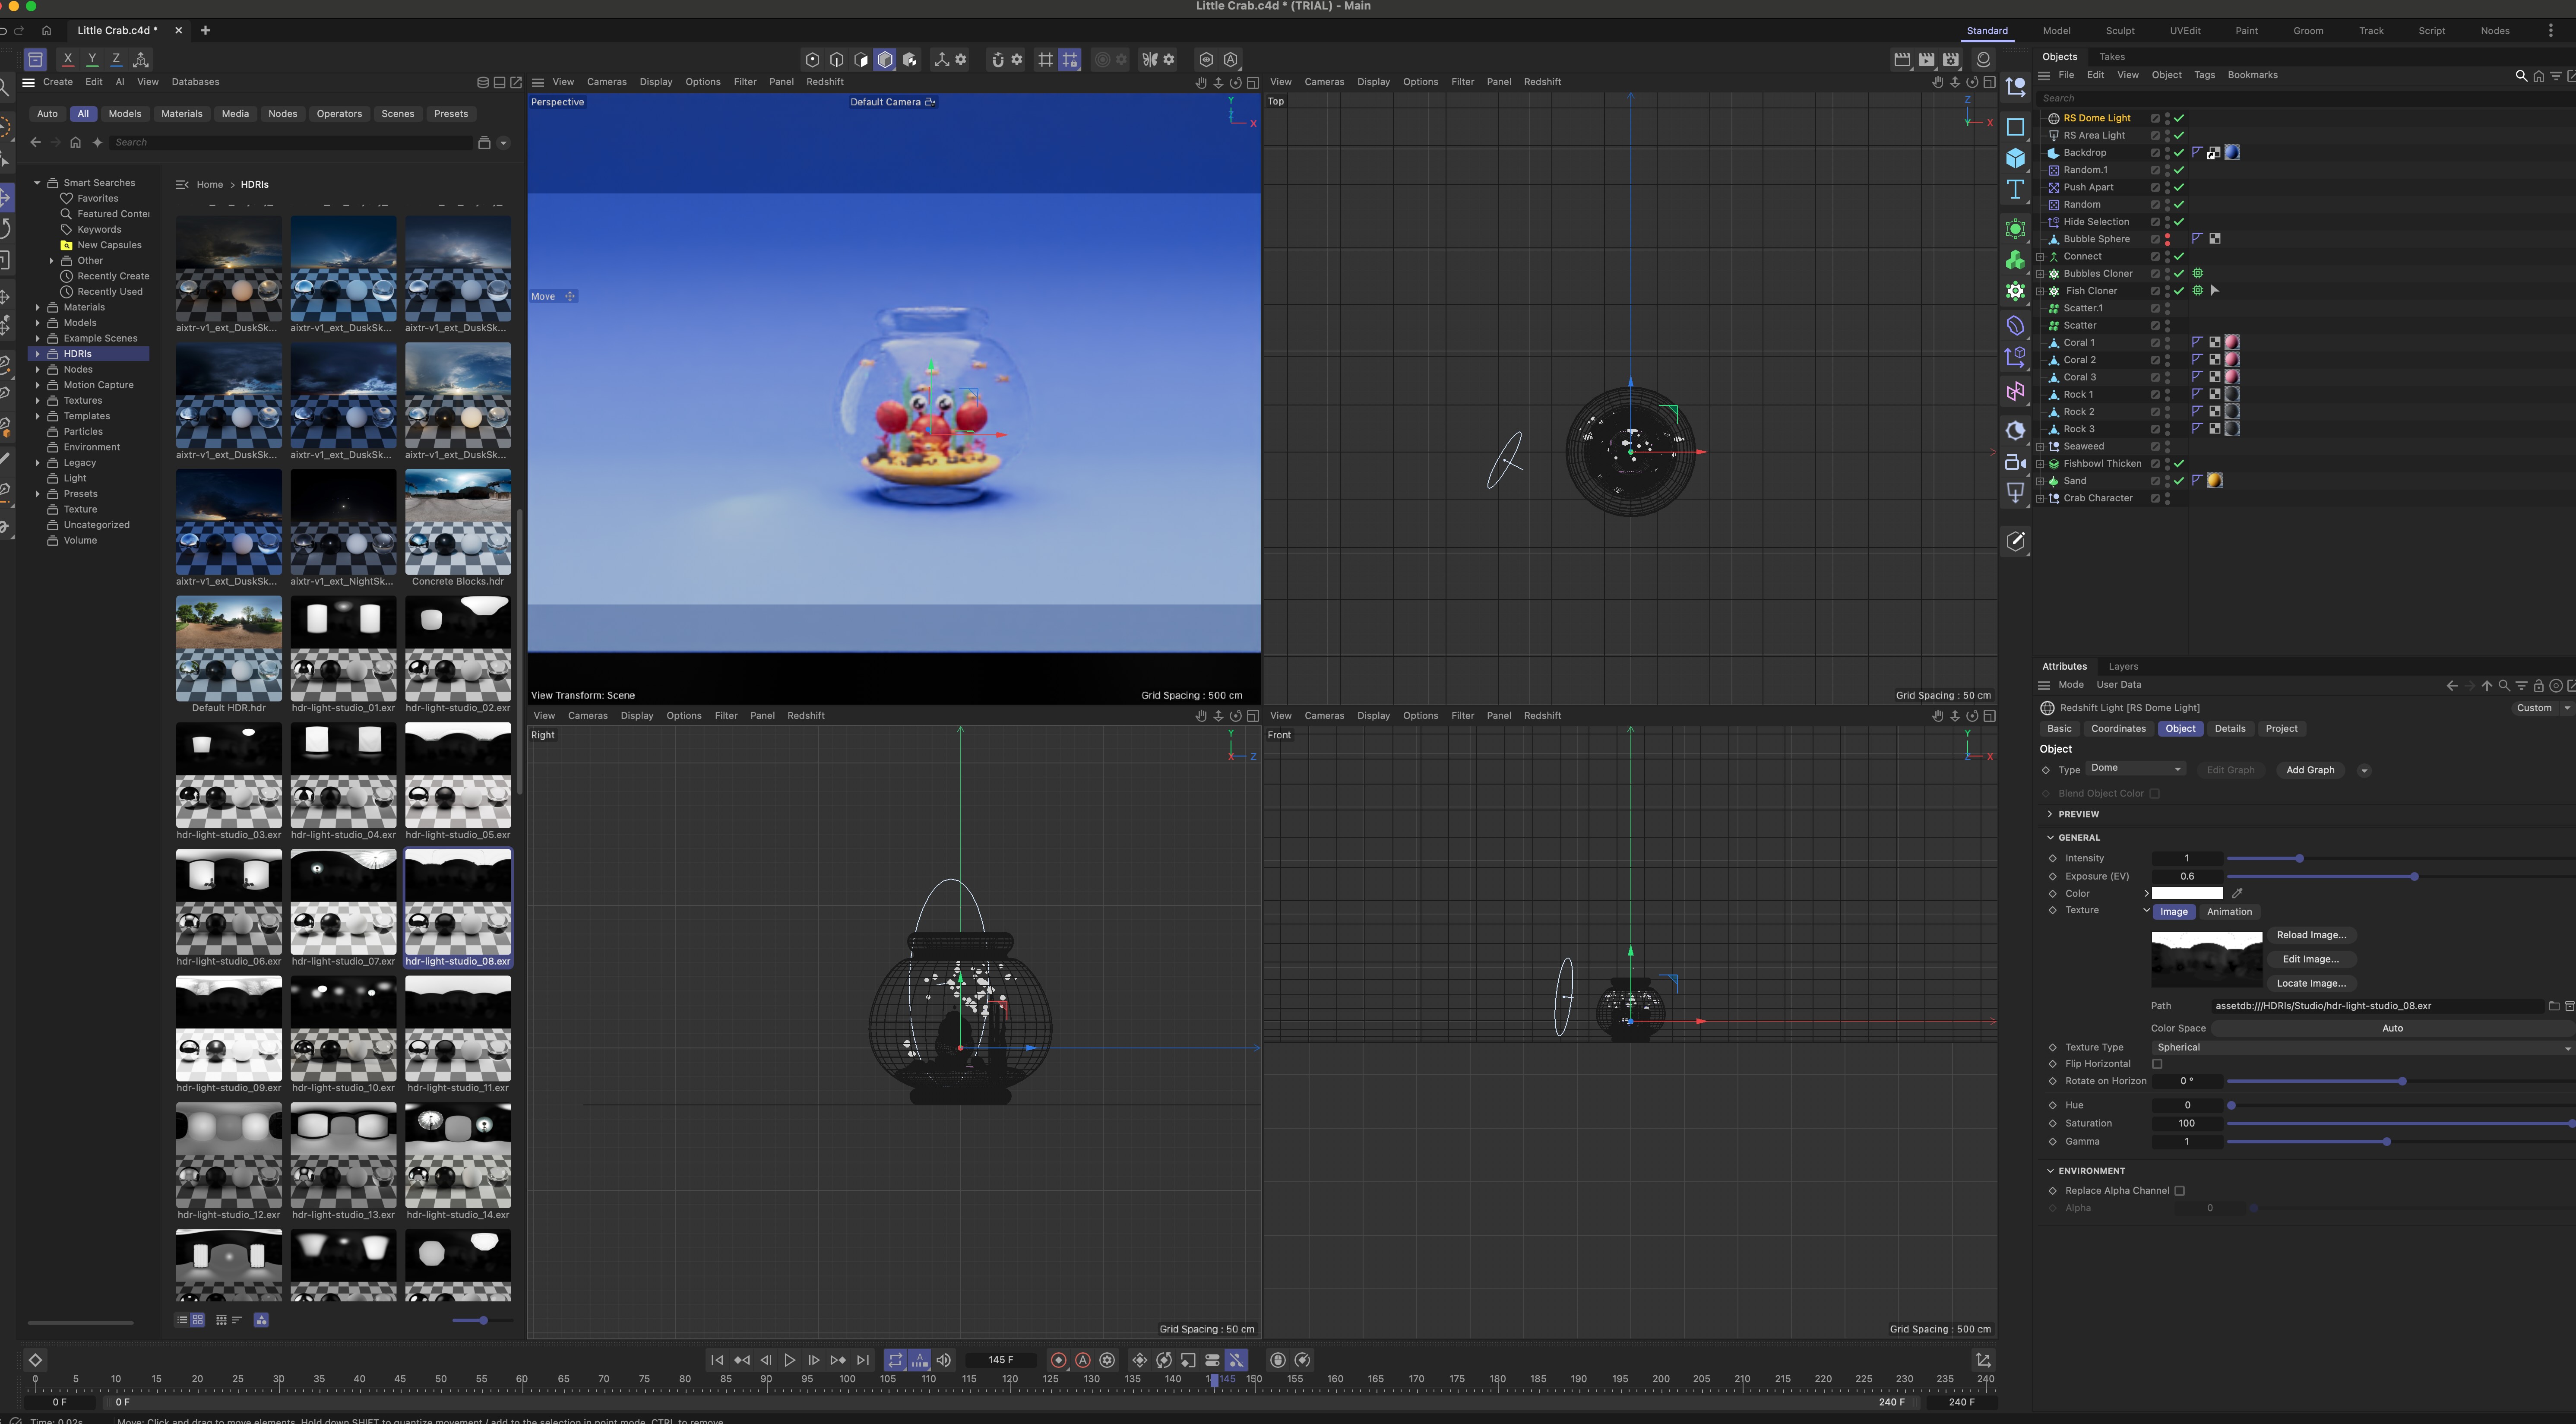Go to the start of the timeline
Image resolution: width=2576 pixels, height=1424 pixels.
pyautogui.click(x=717, y=1360)
